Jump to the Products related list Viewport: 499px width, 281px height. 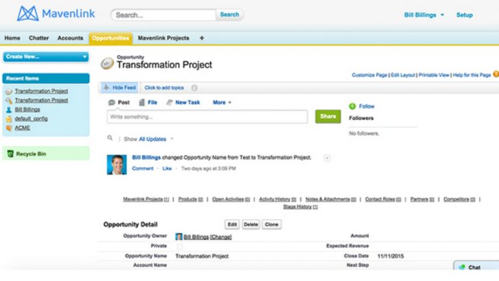click(x=191, y=199)
